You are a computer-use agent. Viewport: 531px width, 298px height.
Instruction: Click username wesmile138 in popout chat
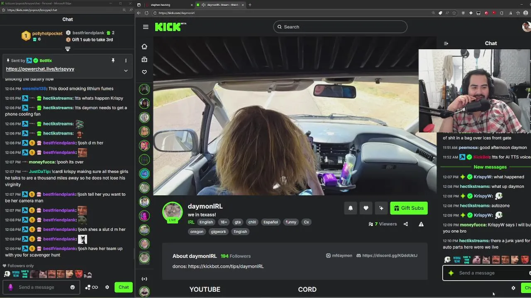tap(34, 89)
